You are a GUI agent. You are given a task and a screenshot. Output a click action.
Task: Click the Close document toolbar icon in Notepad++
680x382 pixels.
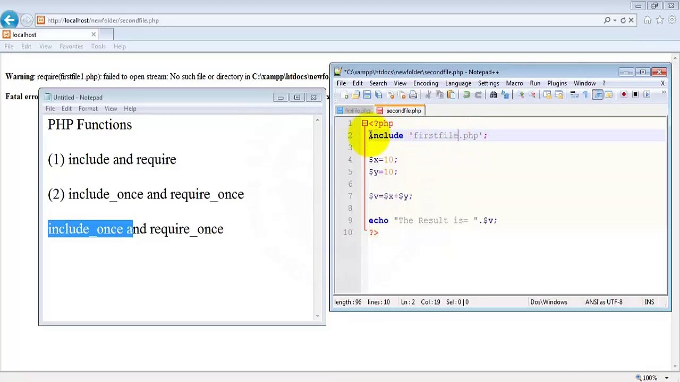pyautogui.click(x=390, y=94)
